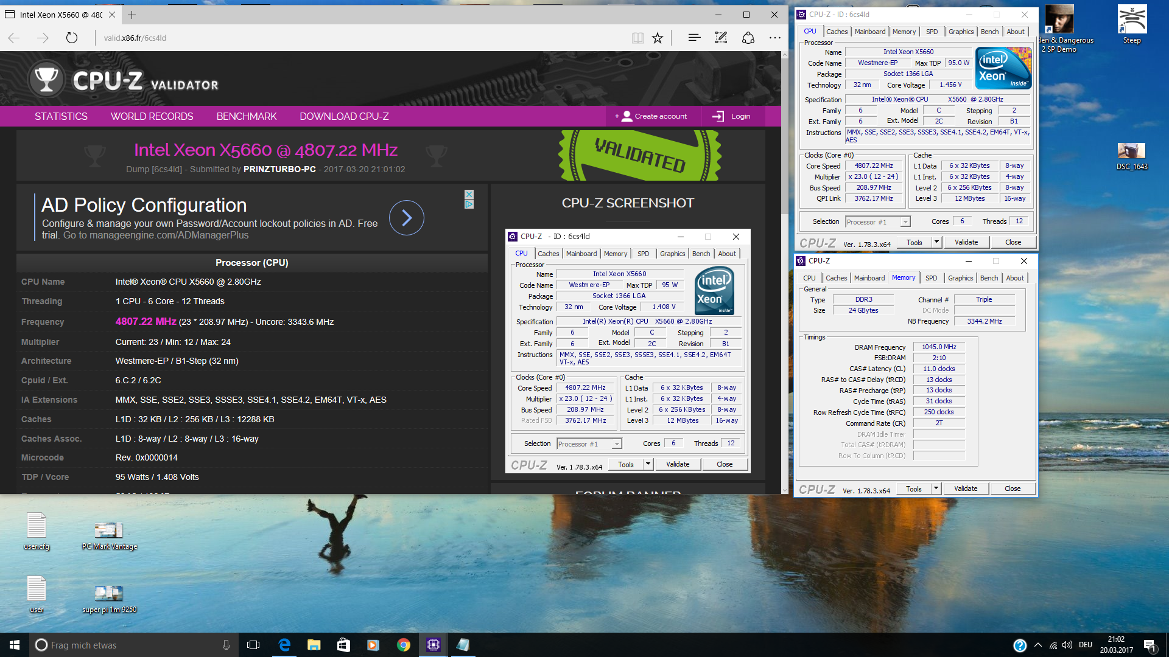Open Tools dropdown arrow in top CPU-Z window
This screenshot has width=1169, height=657.
coord(936,242)
